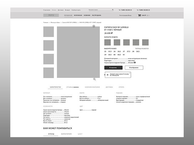Go to Главная breadcrumb
Image resolution: width=194 pixels, height=145 pixels.
(46, 22)
